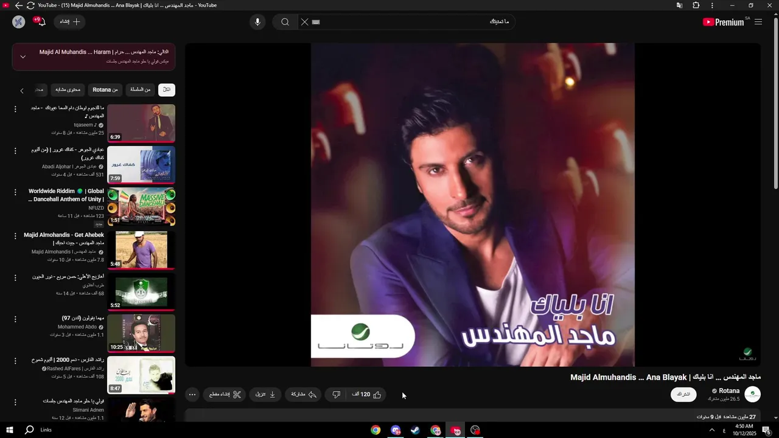Viewport: 779px width, 438px height.
Task: Open the options menu for Worldwide Riddim
Action: pos(15,192)
